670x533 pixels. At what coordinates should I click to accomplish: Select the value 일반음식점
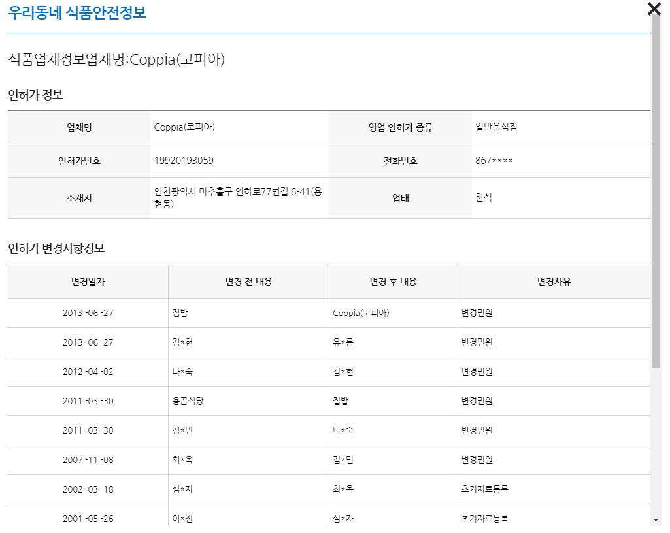(x=496, y=127)
